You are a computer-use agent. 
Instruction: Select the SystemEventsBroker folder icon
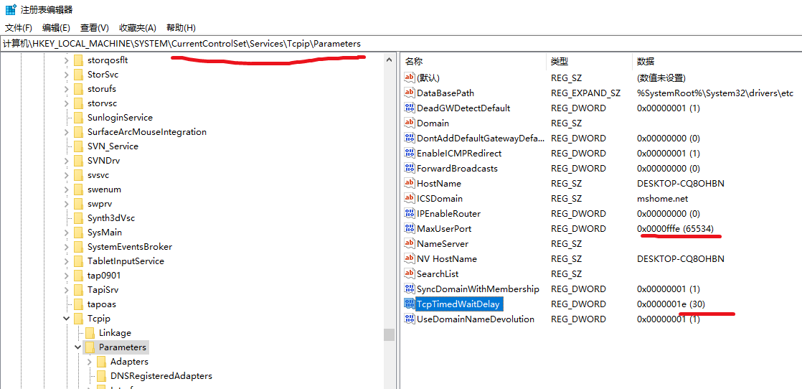78,247
